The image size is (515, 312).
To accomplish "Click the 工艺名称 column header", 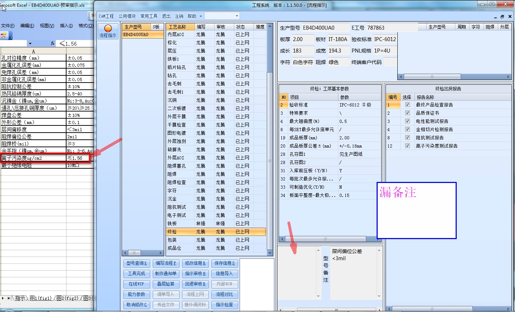I will click(180, 27).
